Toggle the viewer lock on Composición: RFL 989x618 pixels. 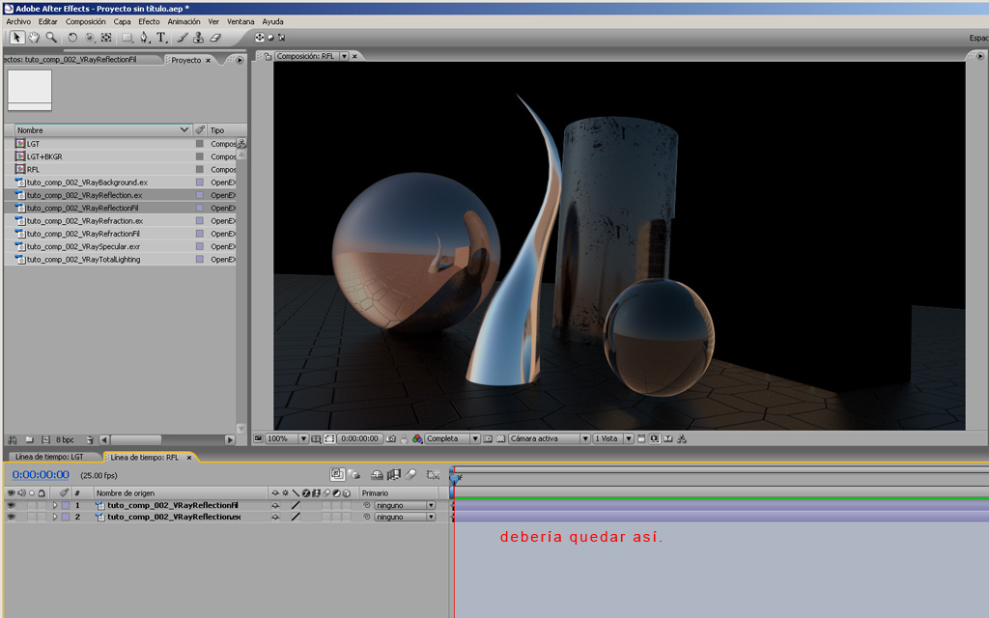click(x=268, y=56)
